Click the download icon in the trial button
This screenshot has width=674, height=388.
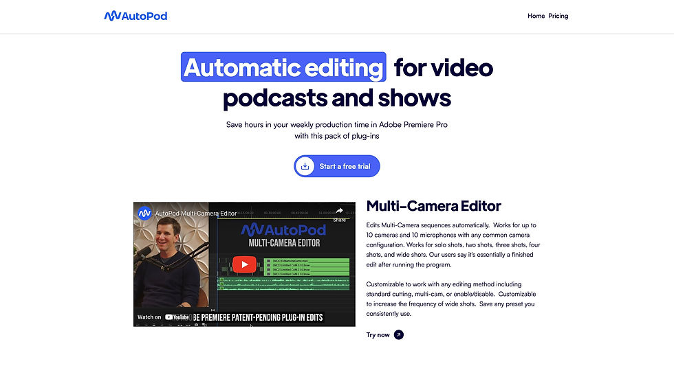click(x=305, y=166)
